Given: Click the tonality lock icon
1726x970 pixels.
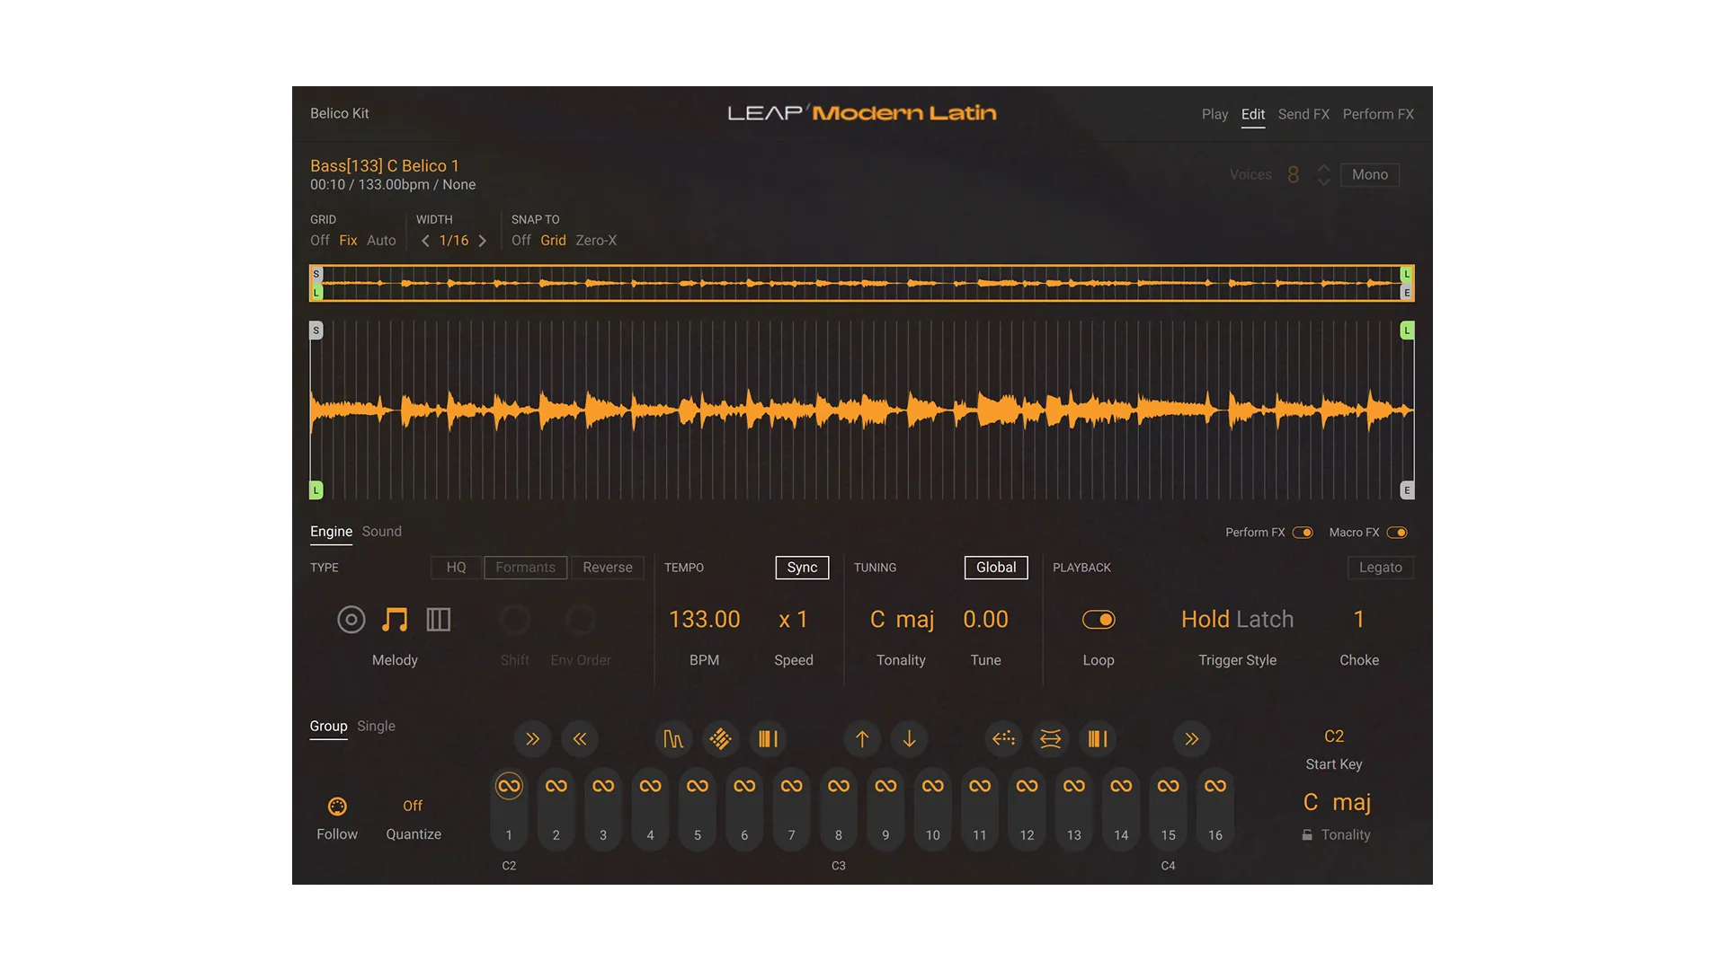Looking at the screenshot, I should (x=1307, y=835).
